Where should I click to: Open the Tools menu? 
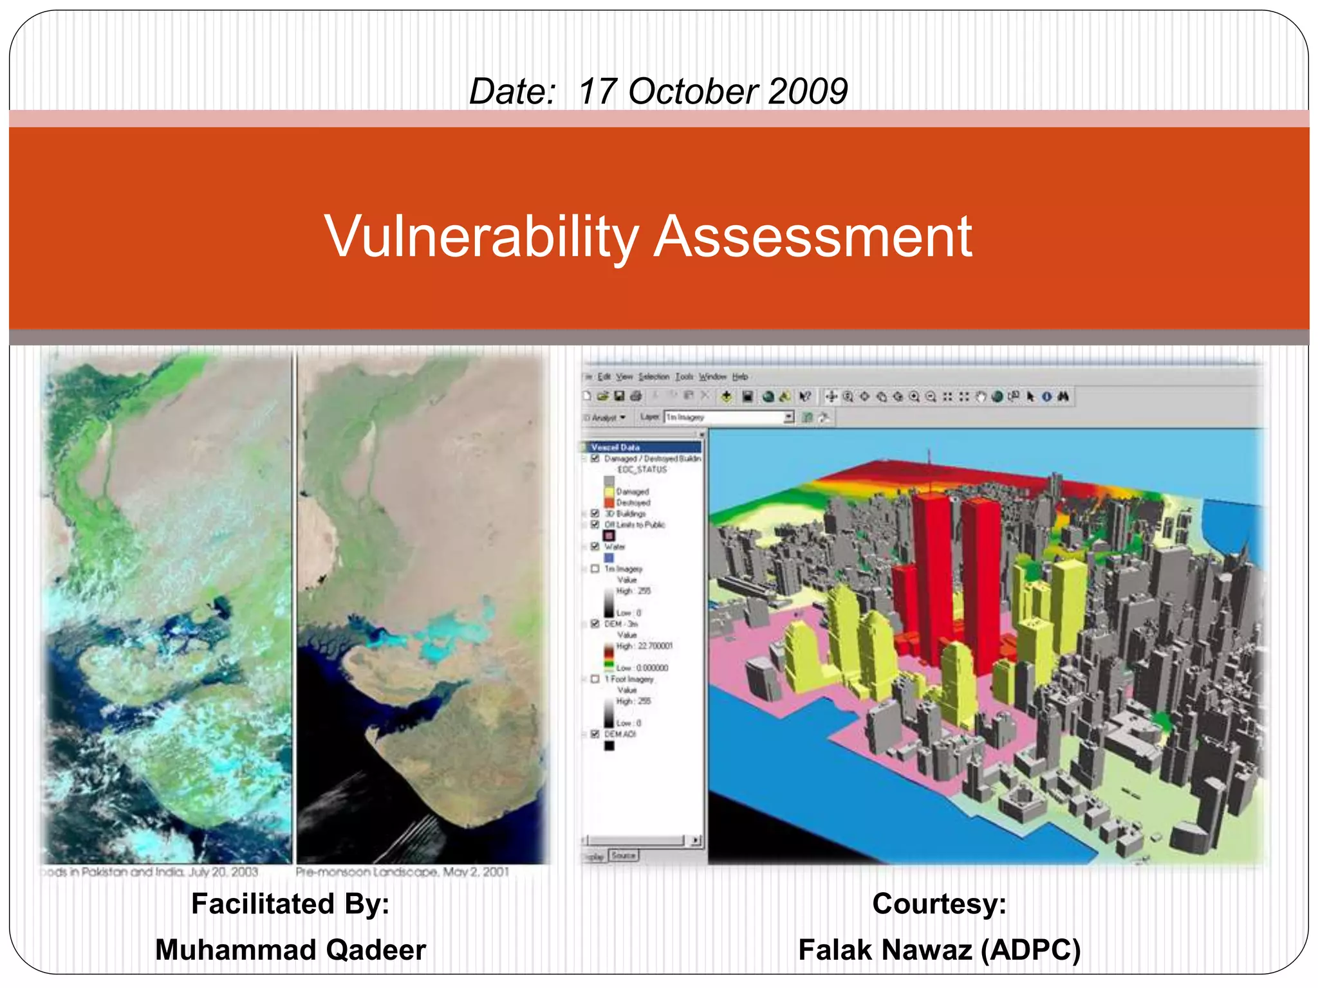[x=684, y=376]
